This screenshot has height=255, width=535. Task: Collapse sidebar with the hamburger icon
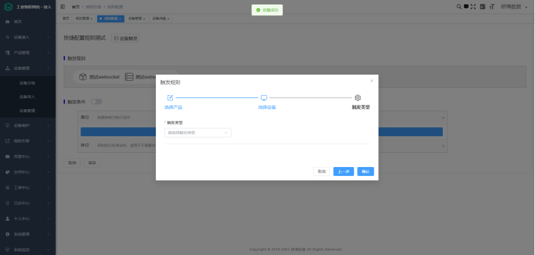(63, 7)
